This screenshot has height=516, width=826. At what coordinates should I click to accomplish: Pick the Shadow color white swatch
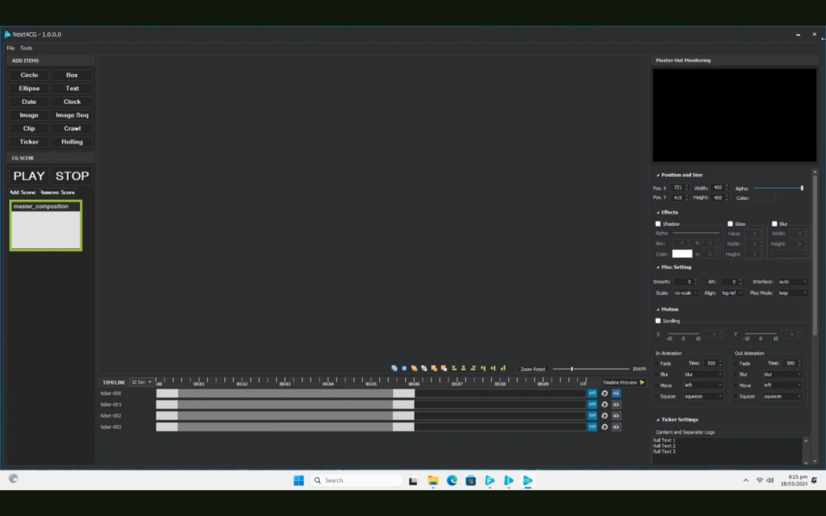pos(682,254)
